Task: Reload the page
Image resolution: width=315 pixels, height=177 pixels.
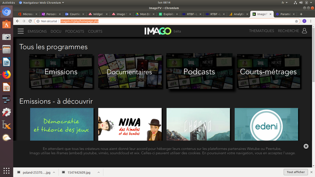Action: (x=30, y=21)
